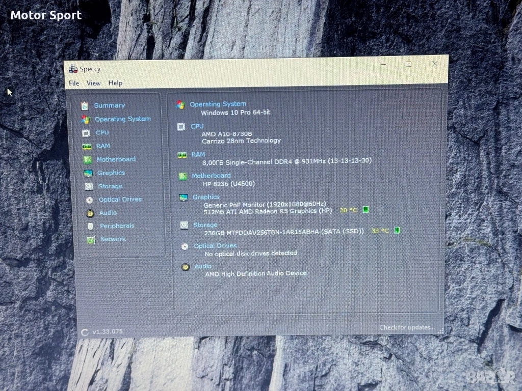Click the Network icon in sidebar
This screenshot has height=391, width=522.
91,240
